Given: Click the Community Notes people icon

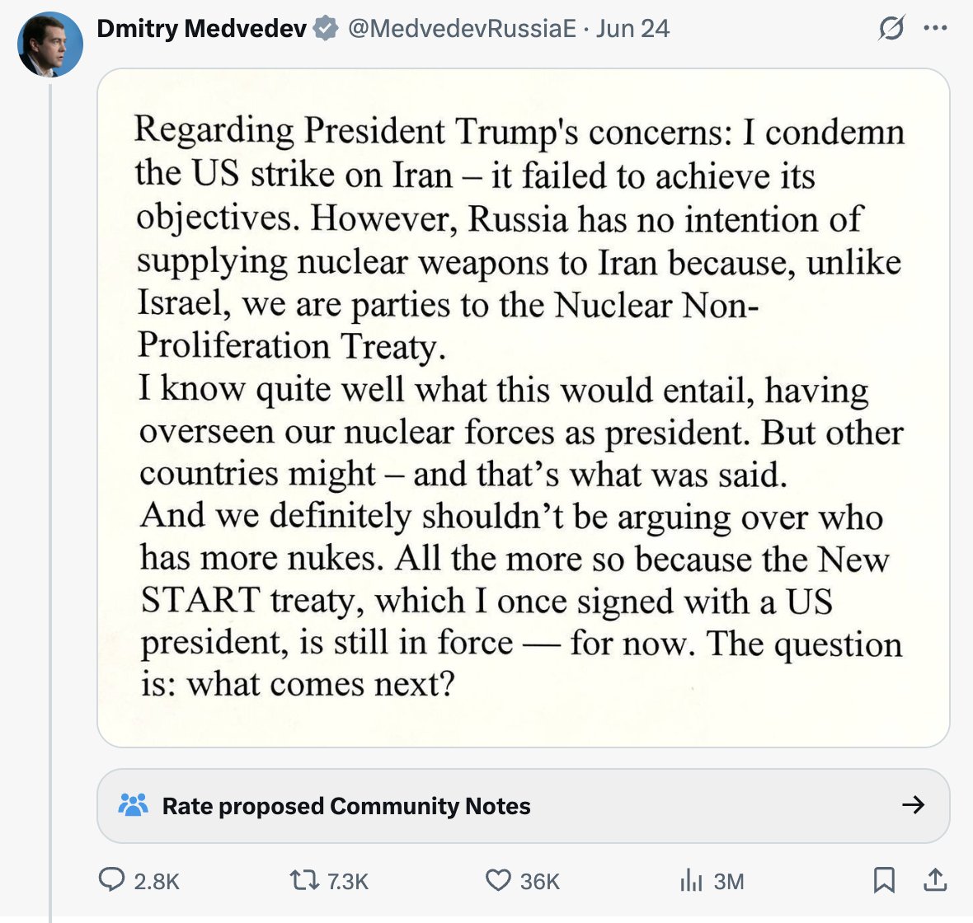Looking at the screenshot, I should click(133, 805).
